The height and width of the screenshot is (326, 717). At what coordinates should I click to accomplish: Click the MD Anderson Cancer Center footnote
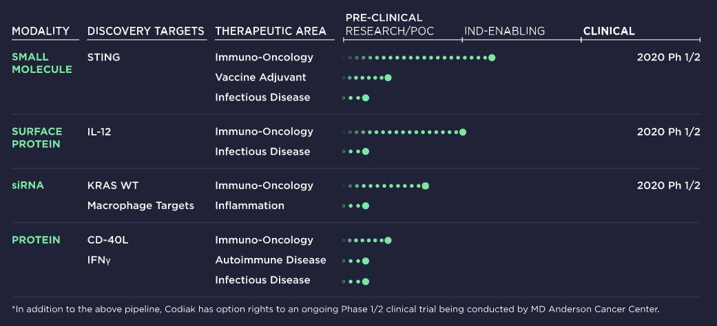point(595,309)
